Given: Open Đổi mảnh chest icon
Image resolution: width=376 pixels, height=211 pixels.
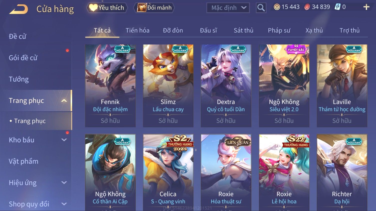Looking at the screenshot, I should click(x=141, y=8).
